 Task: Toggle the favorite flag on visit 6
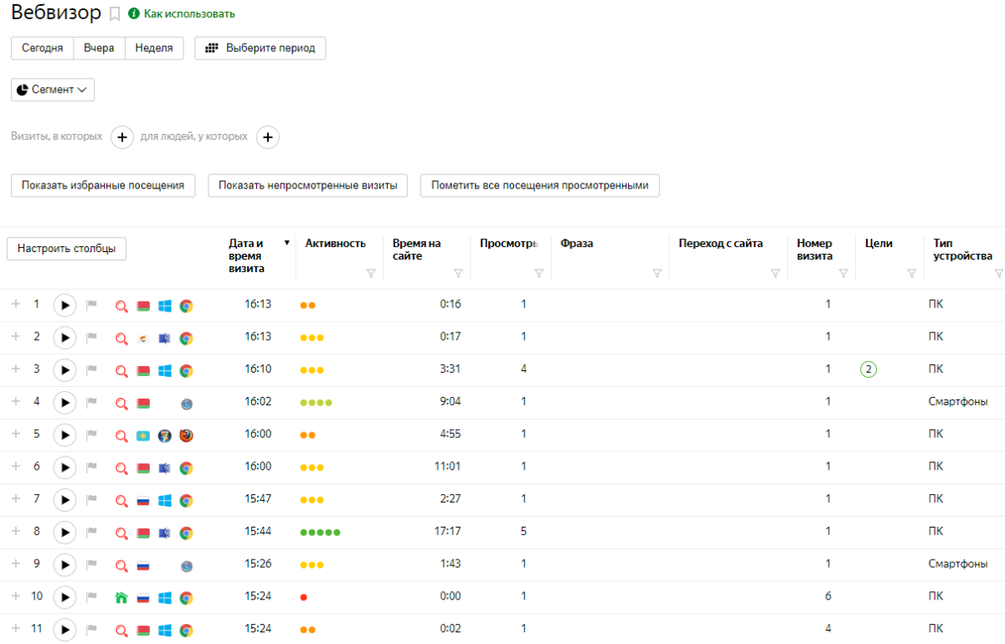click(91, 467)
